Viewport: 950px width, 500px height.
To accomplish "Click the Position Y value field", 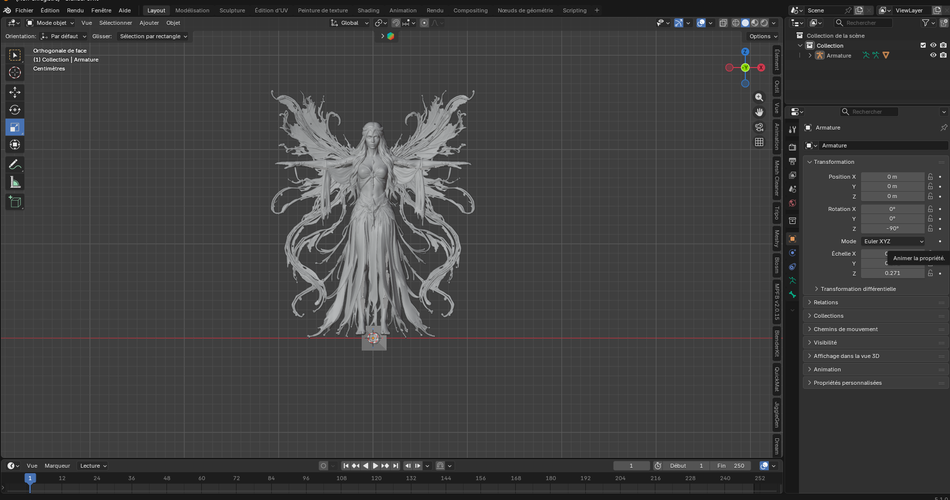I will pos(892,187).
